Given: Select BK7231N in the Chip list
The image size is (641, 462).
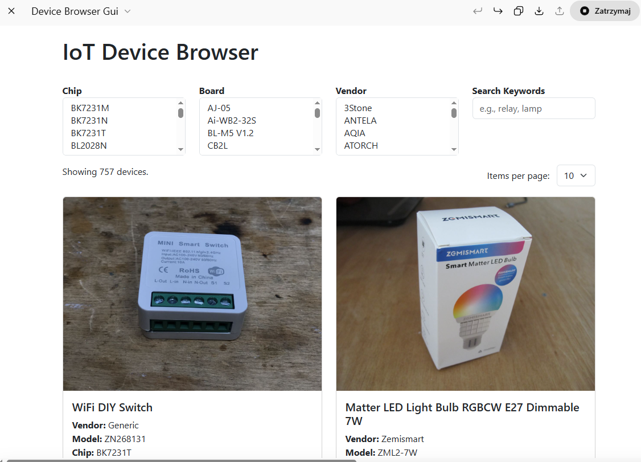Looking at the screenshot, I should (x=89, y=121).
